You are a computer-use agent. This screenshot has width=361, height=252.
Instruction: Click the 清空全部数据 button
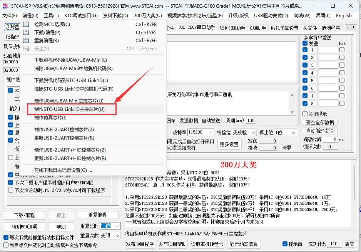pos(320,123)
